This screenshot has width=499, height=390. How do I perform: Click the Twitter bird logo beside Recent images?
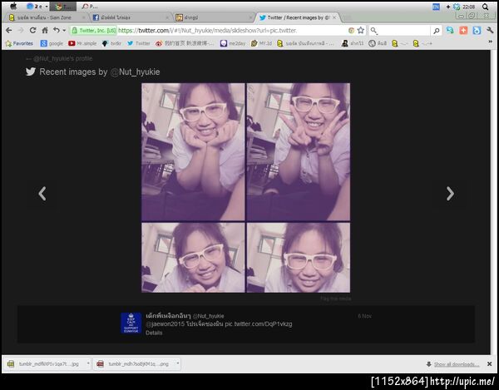(31, 72)
